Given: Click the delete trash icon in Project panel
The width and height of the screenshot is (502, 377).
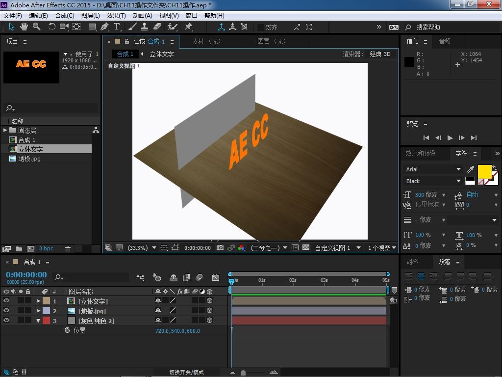Looking at the screenshot, I should tap(68, 248).
